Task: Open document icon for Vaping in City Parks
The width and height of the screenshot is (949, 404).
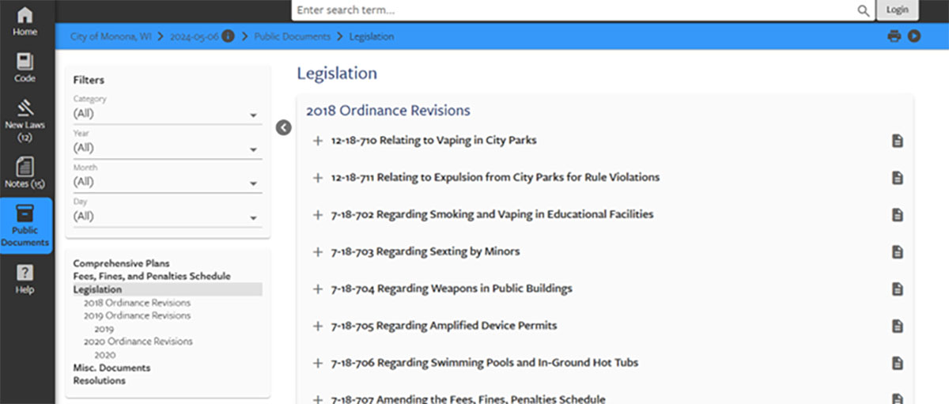Action: pyautogui.click(x=897, y=141)
